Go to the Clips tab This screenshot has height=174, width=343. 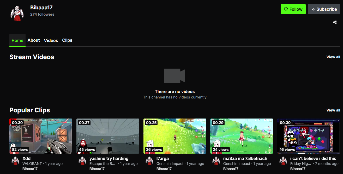tap(67, 40)
